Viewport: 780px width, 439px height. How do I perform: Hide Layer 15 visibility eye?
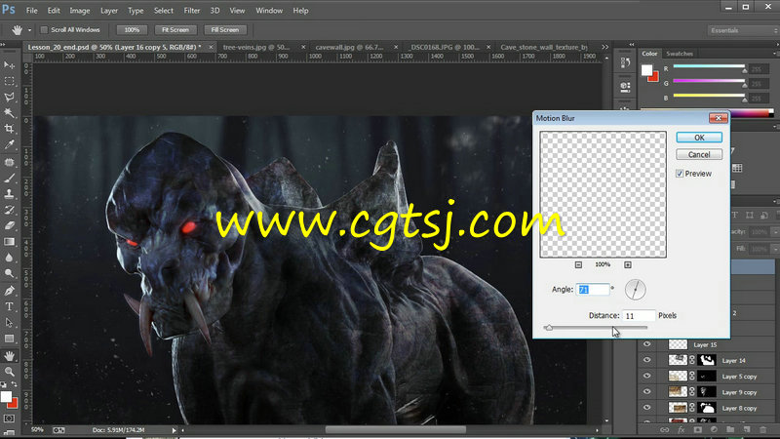[x=646, y=344]
